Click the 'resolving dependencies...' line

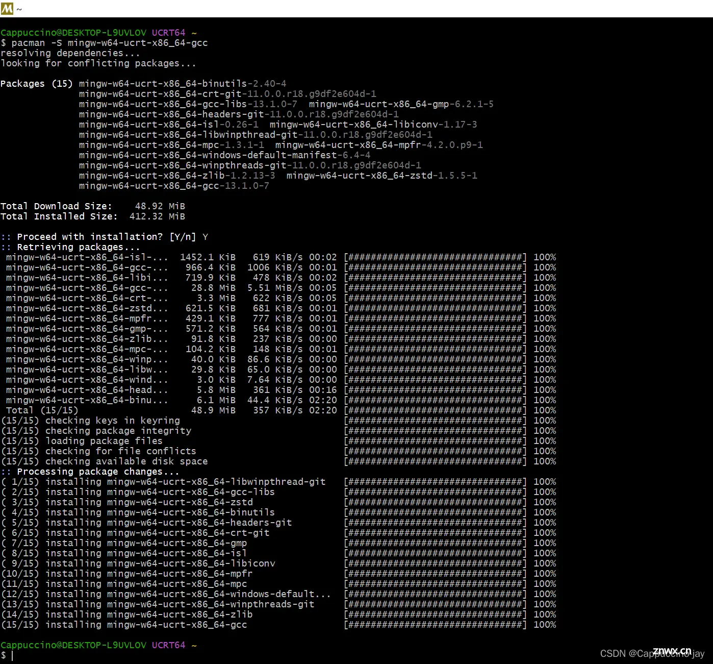coord(70,53)
